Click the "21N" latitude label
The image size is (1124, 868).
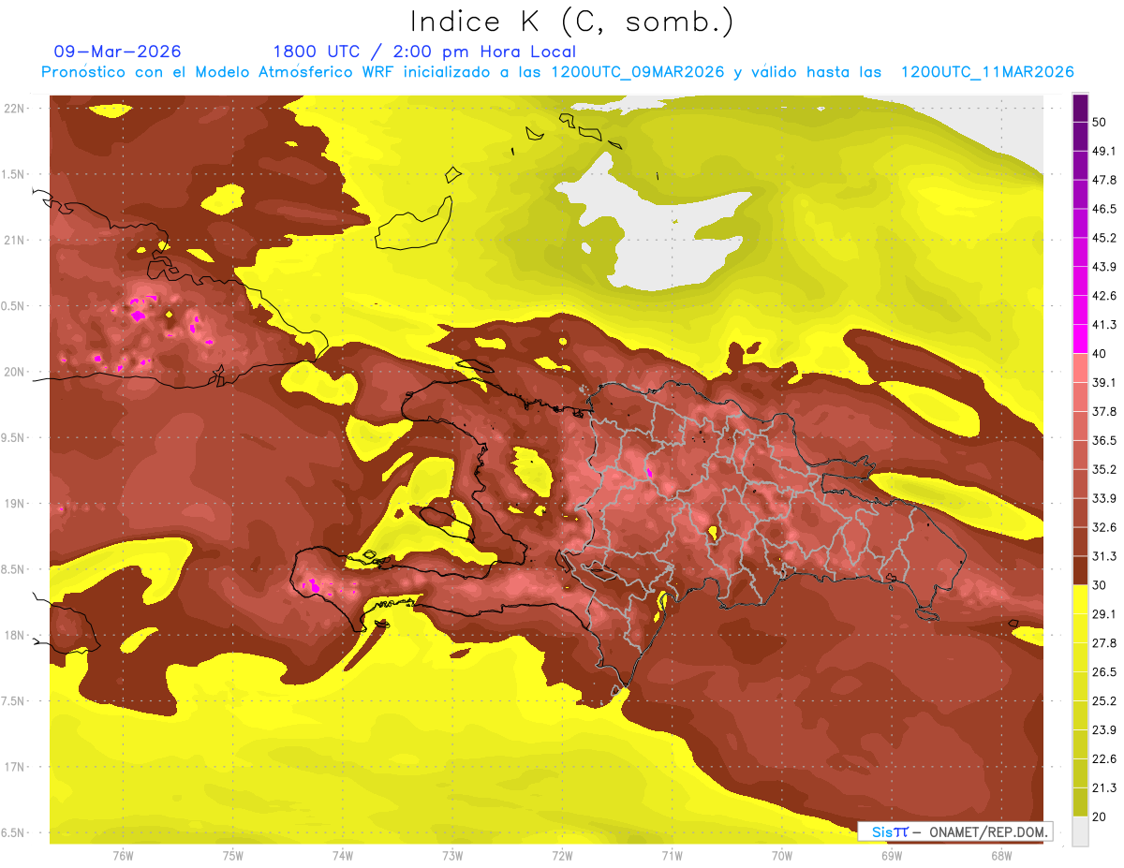(15, 241)
